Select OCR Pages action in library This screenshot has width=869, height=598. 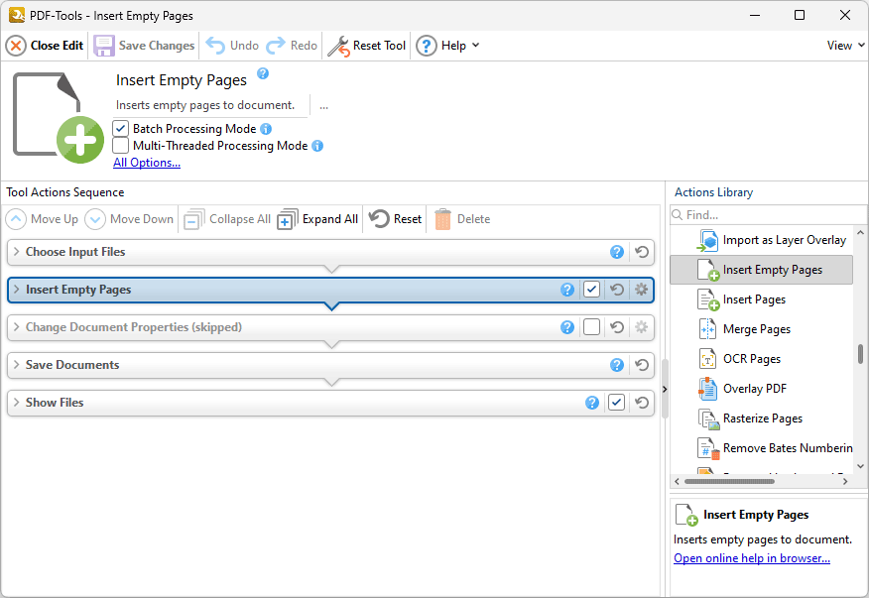(x=739, y=359)
